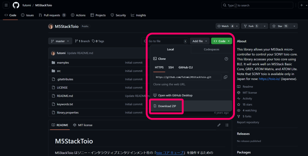308x156 pixels.
Task: Click the create new plus icon
Action: (302, 5)
